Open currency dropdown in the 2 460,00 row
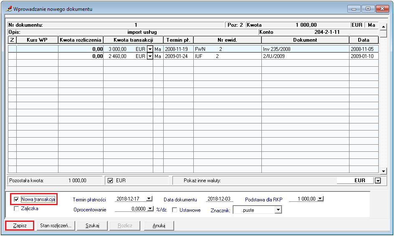Viewport: 395px width, 236px height. 150,56
